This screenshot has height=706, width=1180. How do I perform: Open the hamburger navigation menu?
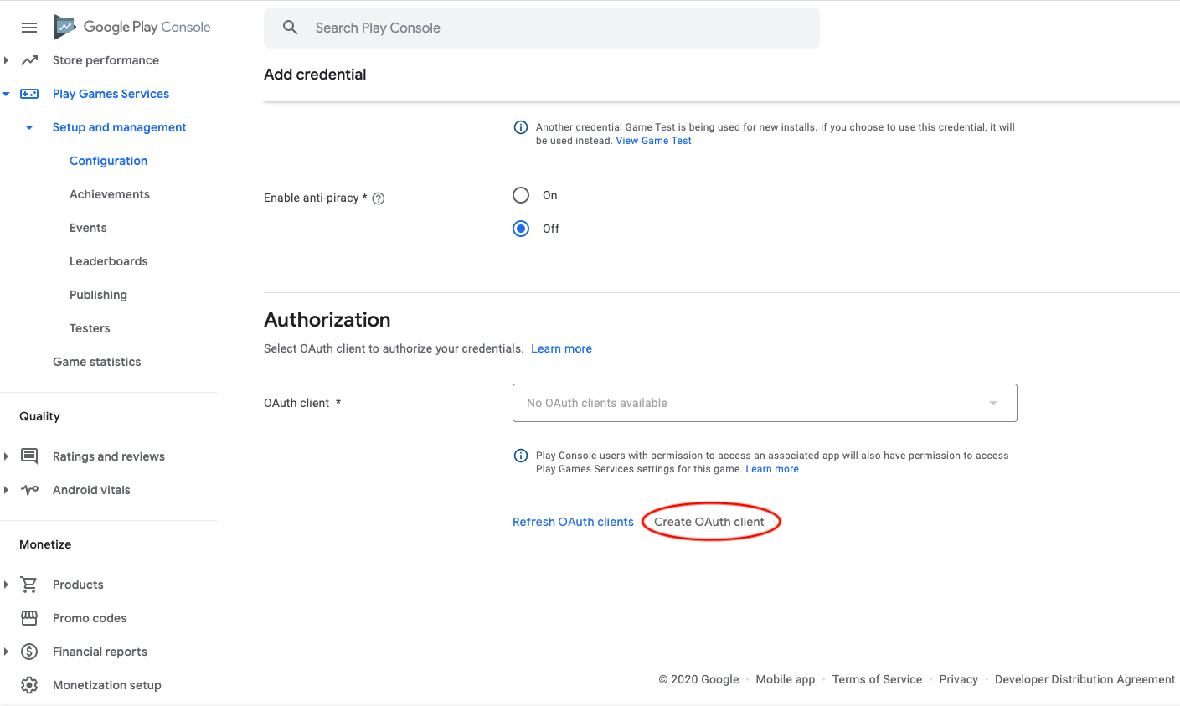(29, 28)
